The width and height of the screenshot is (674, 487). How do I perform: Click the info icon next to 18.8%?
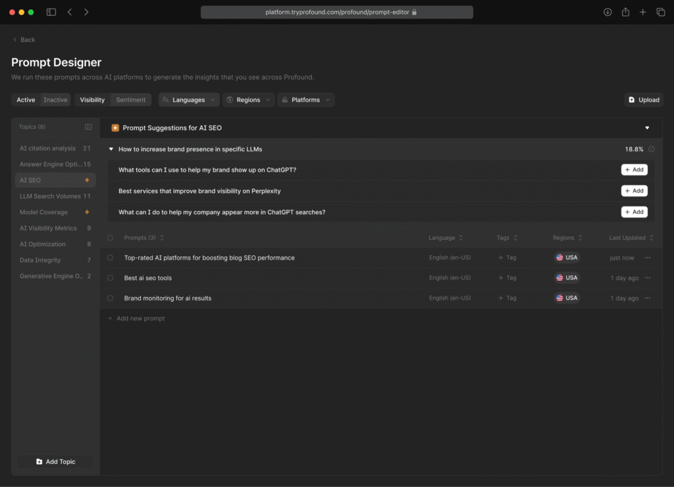pyautogui.click(x=652, y=149)
